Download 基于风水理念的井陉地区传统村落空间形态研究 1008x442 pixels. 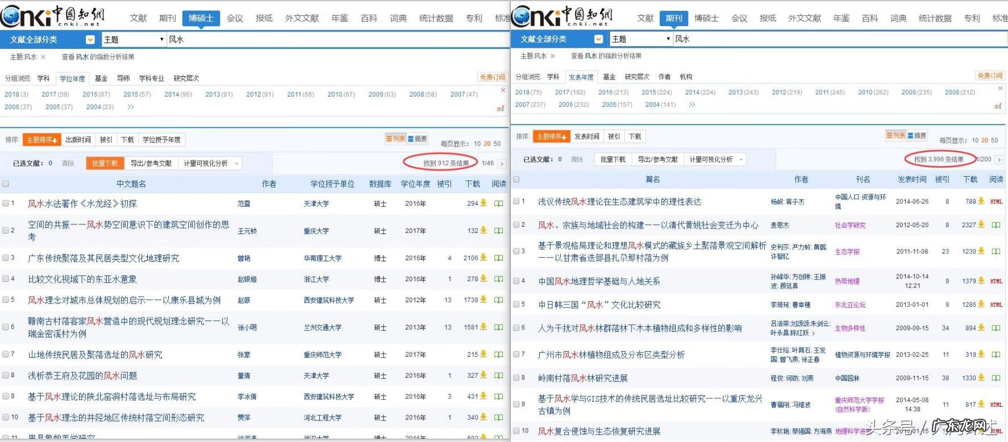coord(484,417)
